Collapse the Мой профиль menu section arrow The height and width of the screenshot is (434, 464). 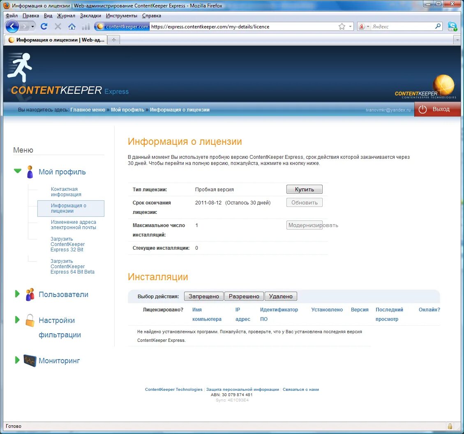18,171
